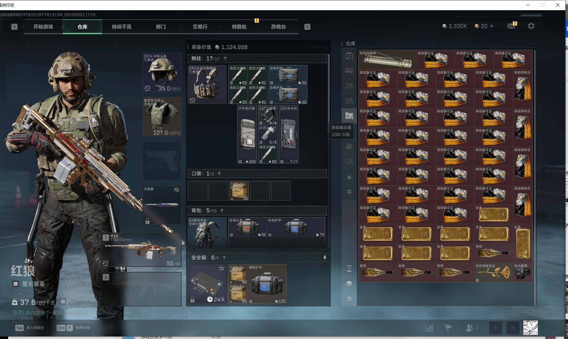Toggle swap arrows on the safe box case

click(222, 269)
